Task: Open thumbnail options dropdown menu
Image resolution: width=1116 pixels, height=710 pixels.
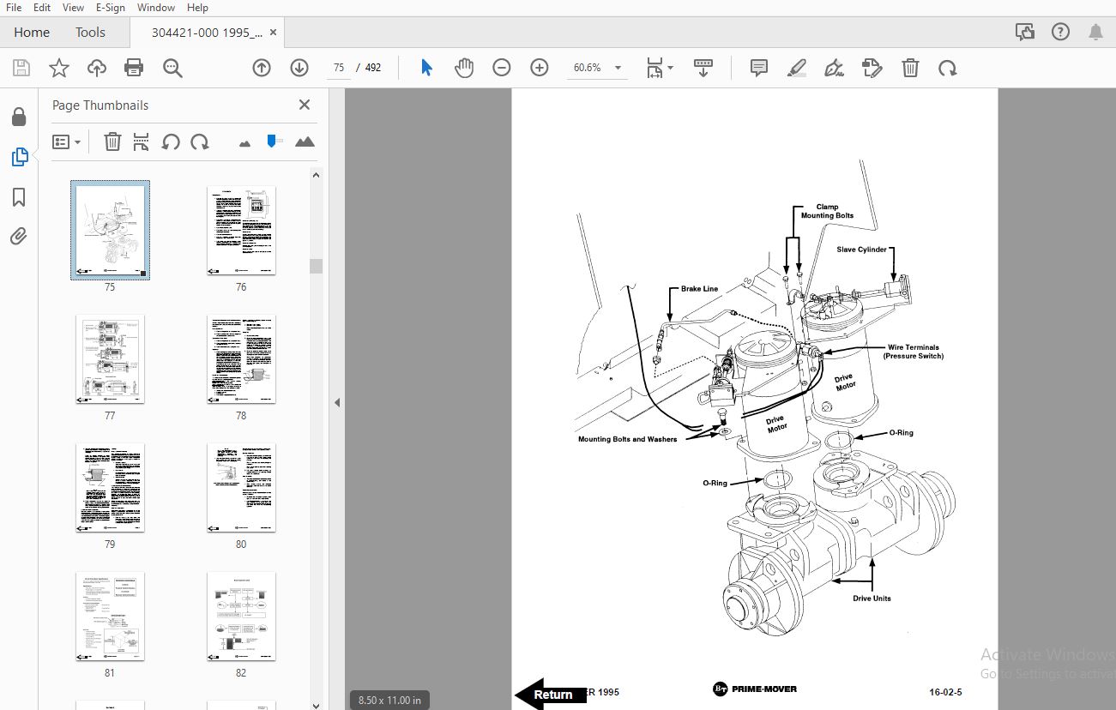Action: click(x=66, y=141)
